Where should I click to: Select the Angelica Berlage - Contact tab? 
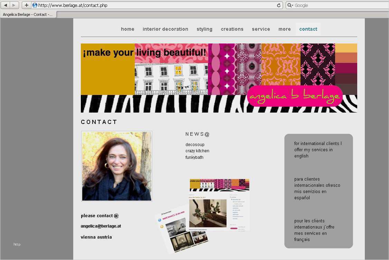click(28, 15)
